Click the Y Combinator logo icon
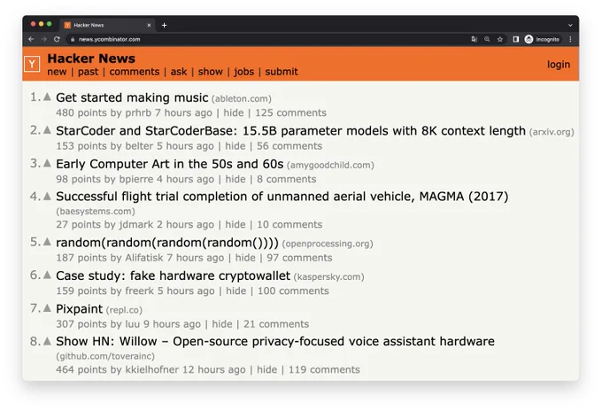 32,64
